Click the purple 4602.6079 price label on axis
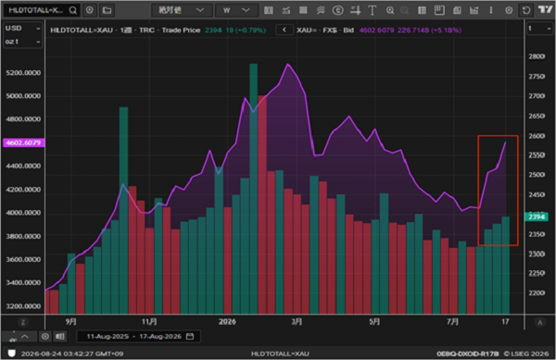This screenshot has height=360, width=556. point(24,143)
